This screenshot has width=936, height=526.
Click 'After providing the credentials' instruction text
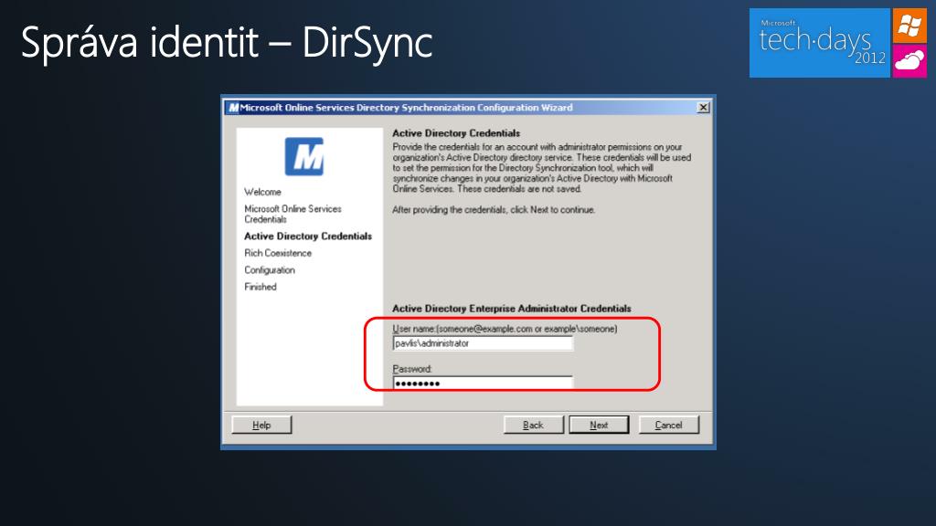tap(494, 210)
